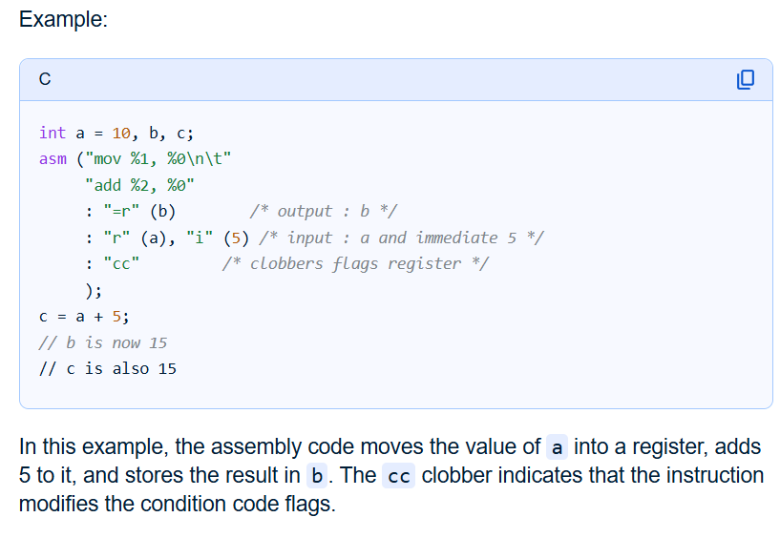The image size is (780, 538).
Task: Click the "cc" string inside the code block
Action: pos(121,263)
